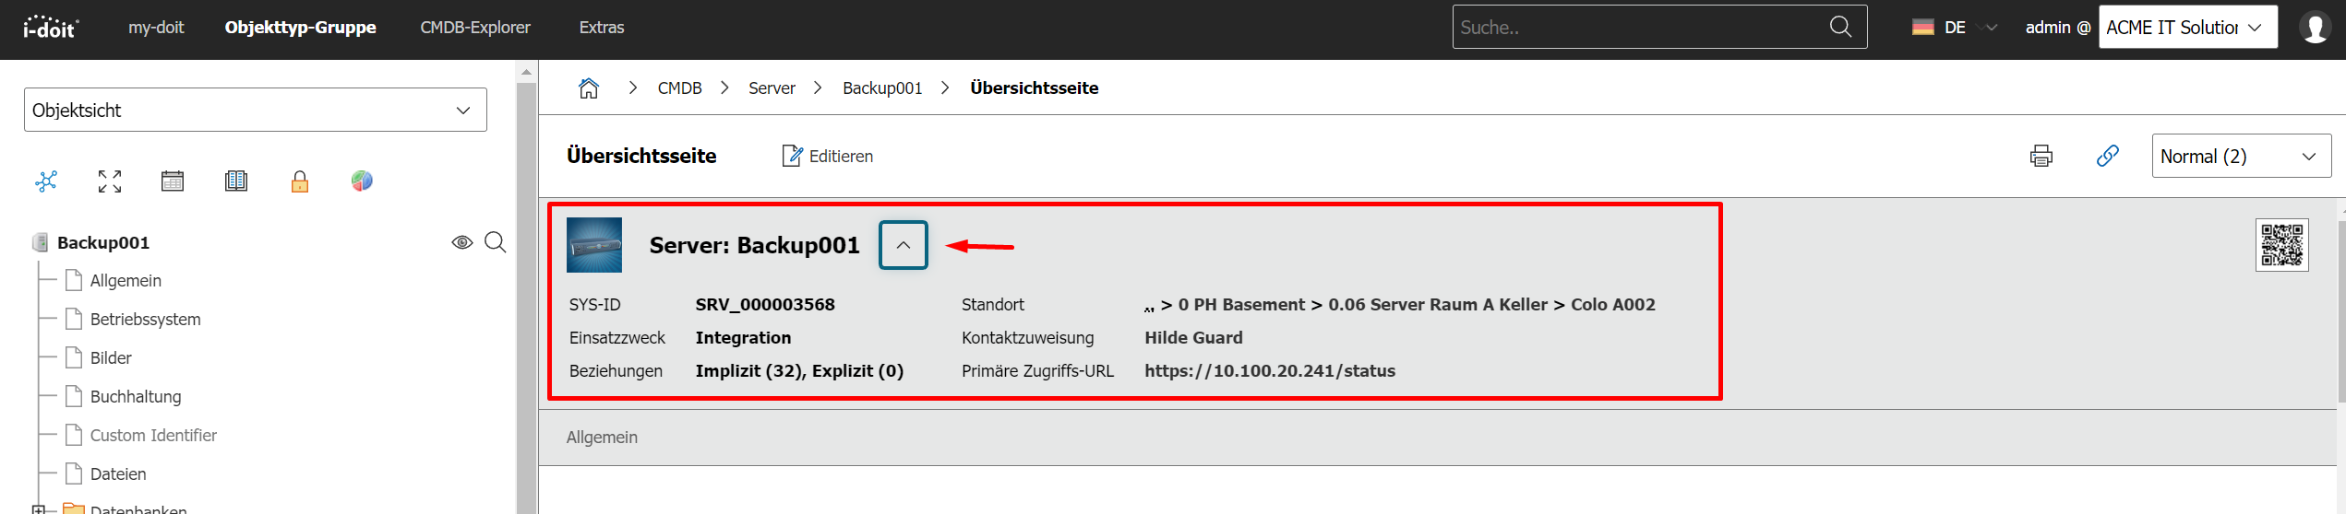Open the Normal (2) status dropdown

[2241, 157]
